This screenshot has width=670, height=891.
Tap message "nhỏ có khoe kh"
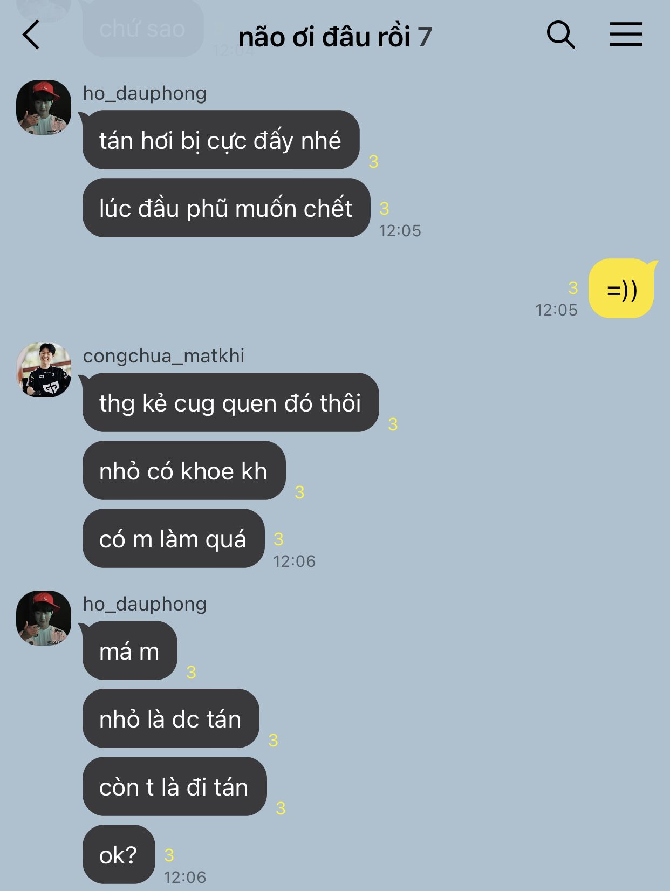click(x=184, y=470)
